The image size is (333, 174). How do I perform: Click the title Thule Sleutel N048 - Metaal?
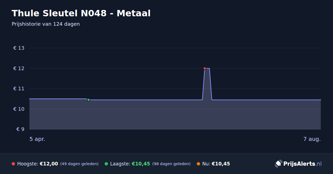click(81, 13)
